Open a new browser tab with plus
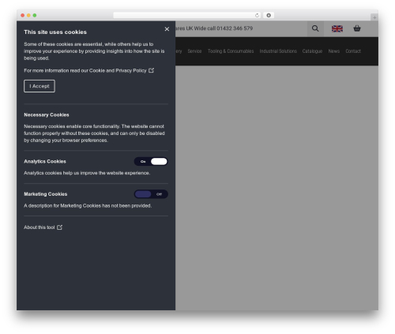The width and height of the screenshot is (395, 334). click(374, 17)
